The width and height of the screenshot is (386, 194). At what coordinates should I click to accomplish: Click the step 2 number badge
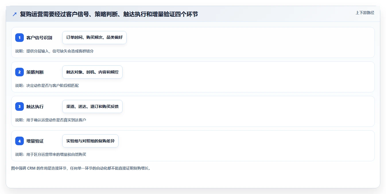point(20,72)
